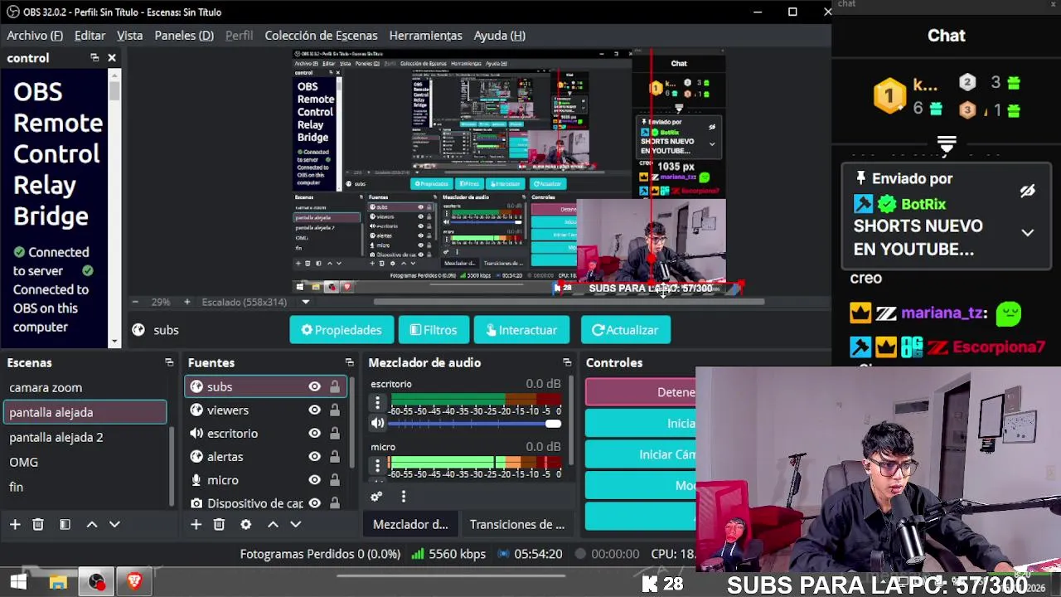Open audio mixer toolbar options menu
Viewport: 1061px width, 597px height.
[x=403, y=497]
